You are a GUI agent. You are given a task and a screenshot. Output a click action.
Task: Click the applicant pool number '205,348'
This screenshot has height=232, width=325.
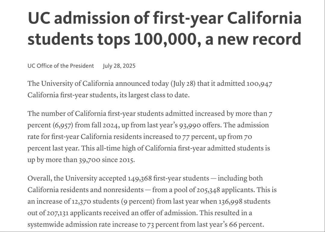[x=208, y=190]
